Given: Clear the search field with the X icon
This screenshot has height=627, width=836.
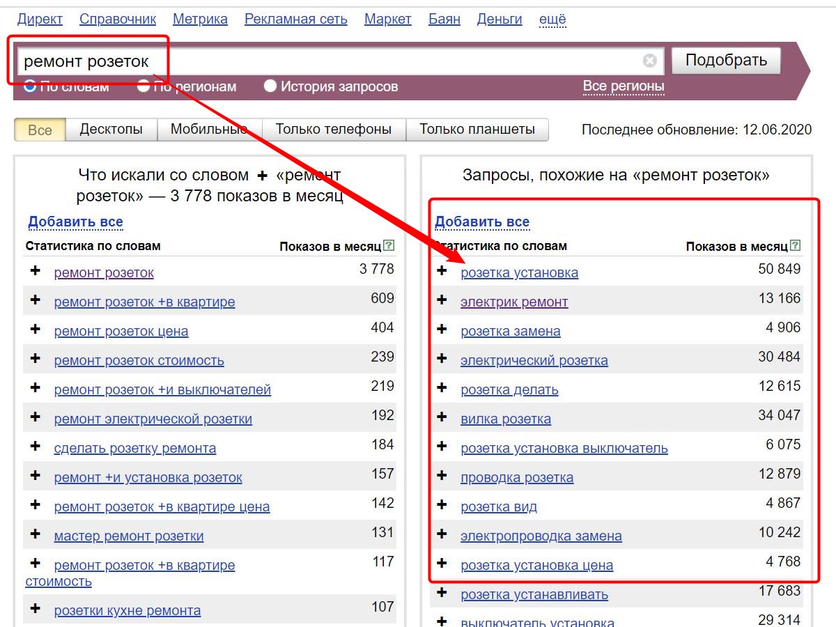Looking at the screenshot, I should click(x=649, y=61).
